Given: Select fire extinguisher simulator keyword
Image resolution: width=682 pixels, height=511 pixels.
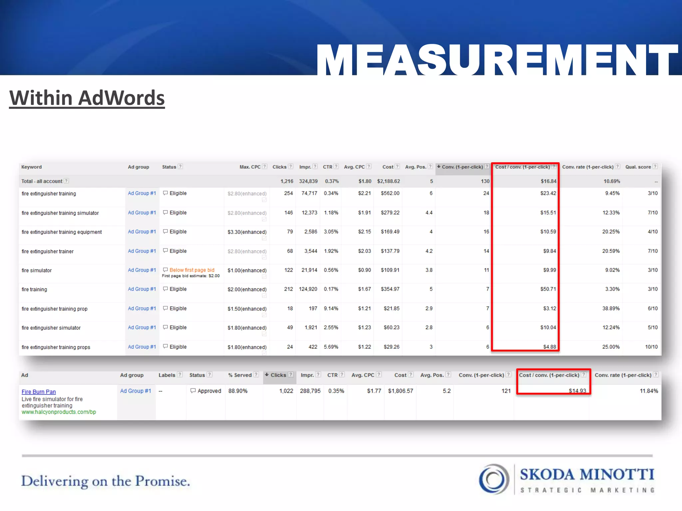Looking at the screenshot, I should (51, 328).
